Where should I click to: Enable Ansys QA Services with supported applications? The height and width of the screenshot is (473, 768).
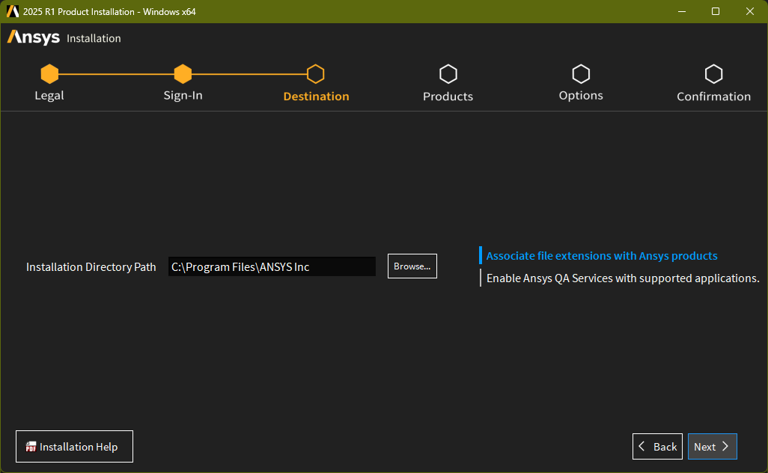[x=622, y=278]
